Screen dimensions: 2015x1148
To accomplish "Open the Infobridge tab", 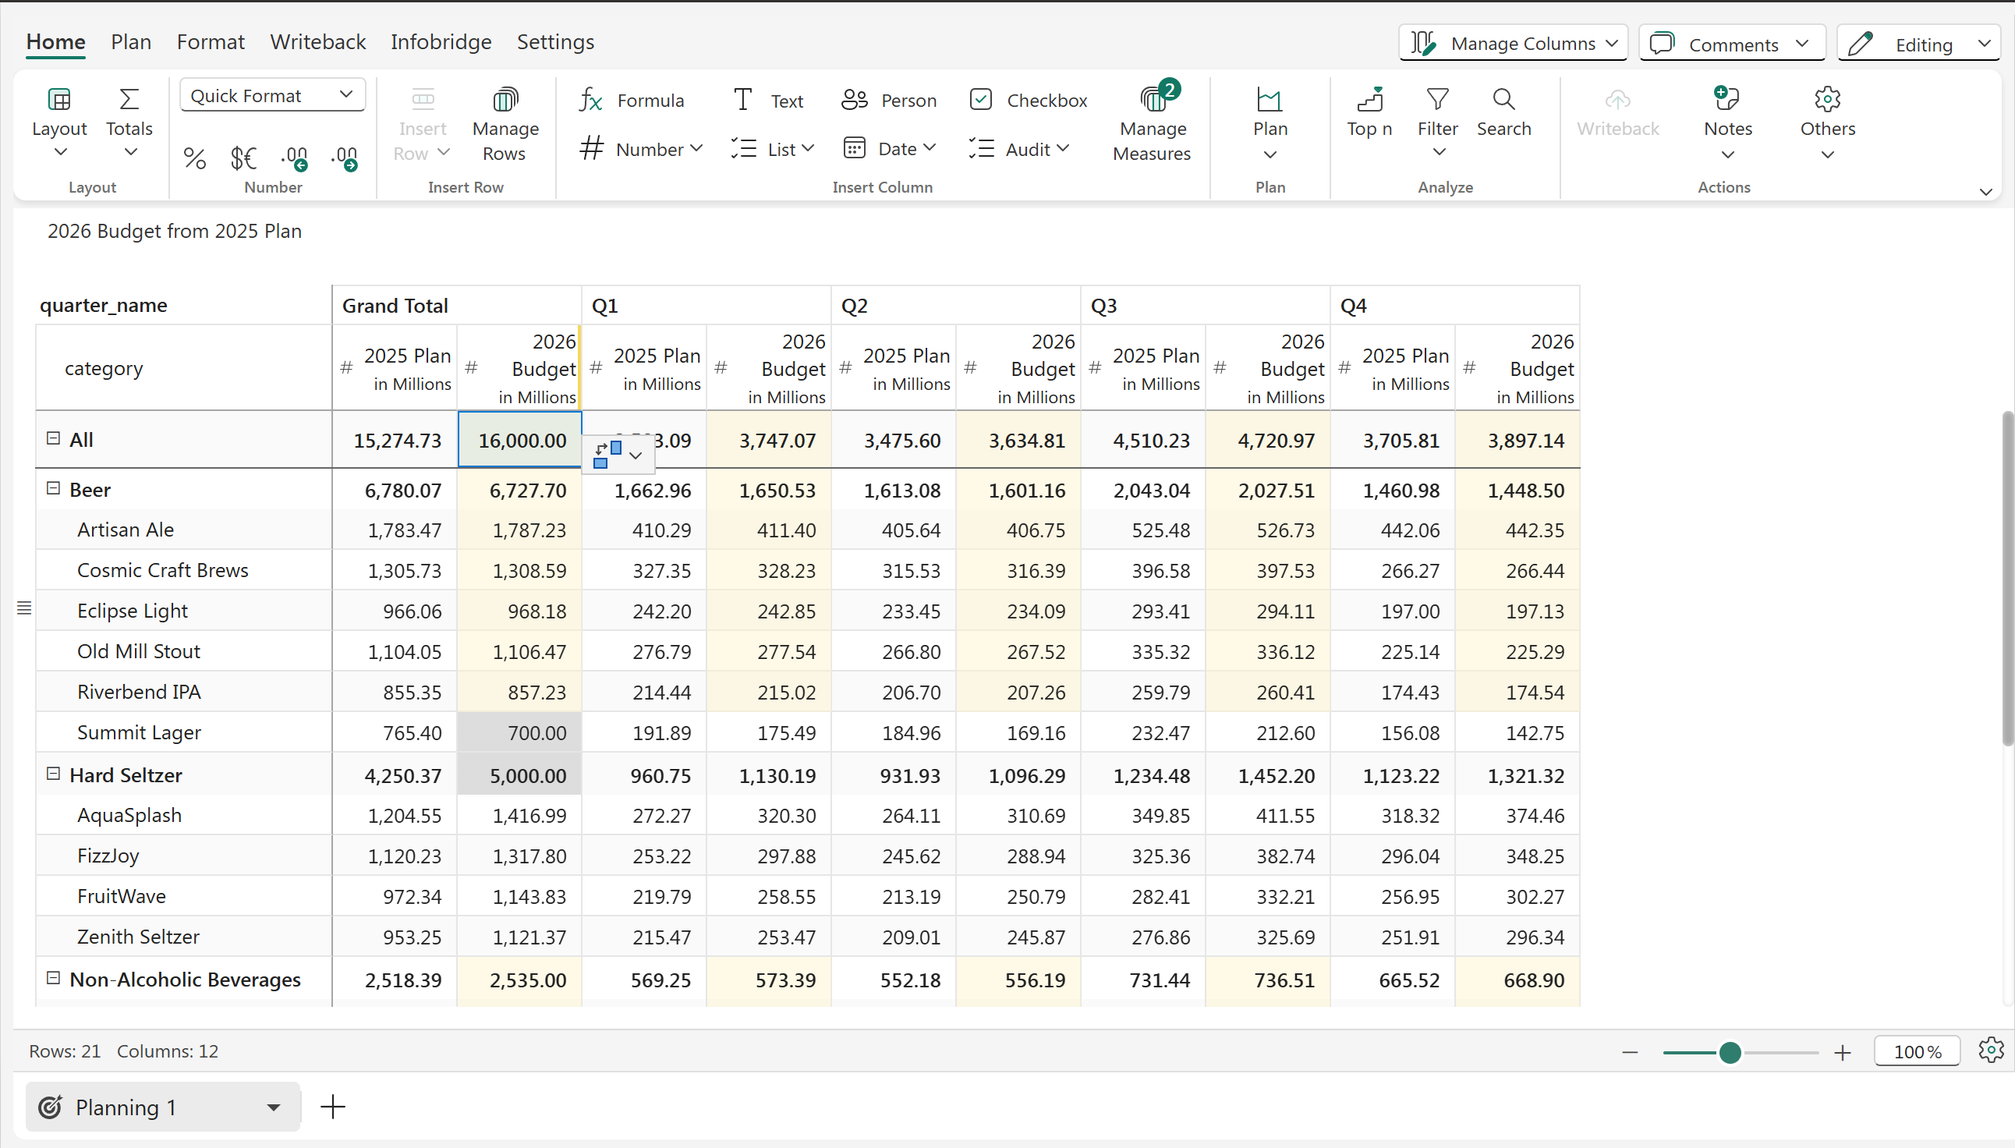I will click(x=441, y=42).
